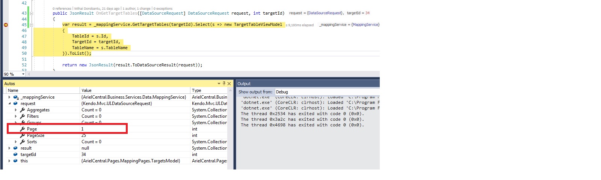Click the JsonResult return type on line 43
This screenshot has height=180, width=601.
(82, 13)
